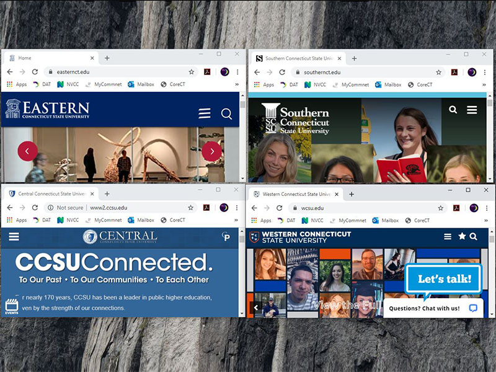Bookmark the southernct.edu page with the star
Screen dimensions: 496x372
pos(438,72)
